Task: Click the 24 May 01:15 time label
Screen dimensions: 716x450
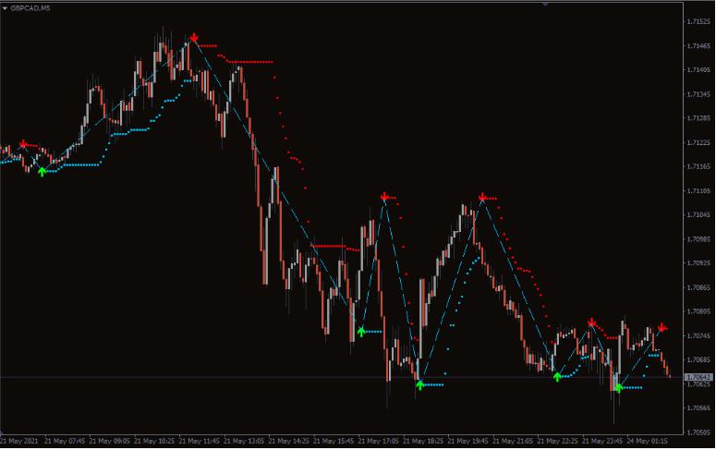Action: pos(647,442)
